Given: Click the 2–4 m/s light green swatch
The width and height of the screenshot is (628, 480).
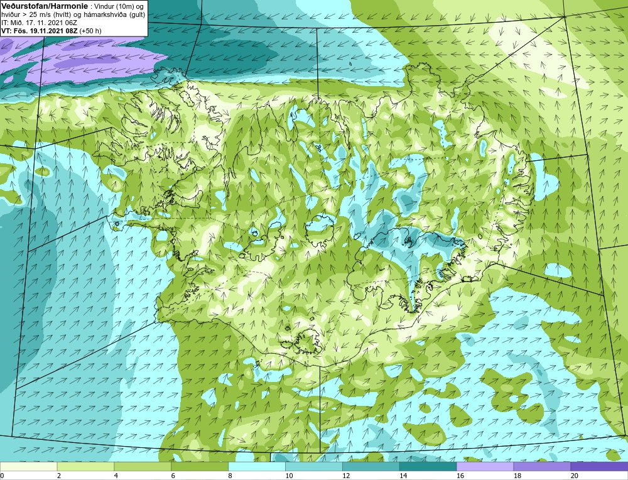Looking at the screenshot, I should click(85, 467).
